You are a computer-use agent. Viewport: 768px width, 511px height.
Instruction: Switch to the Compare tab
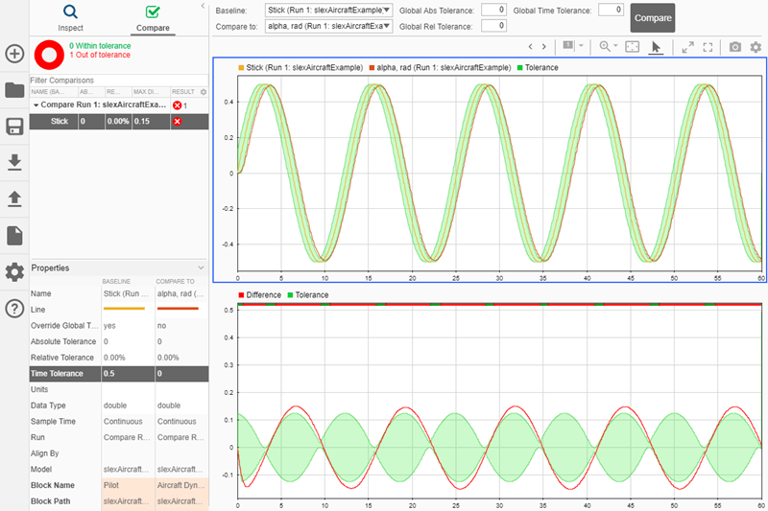point(153,17)
